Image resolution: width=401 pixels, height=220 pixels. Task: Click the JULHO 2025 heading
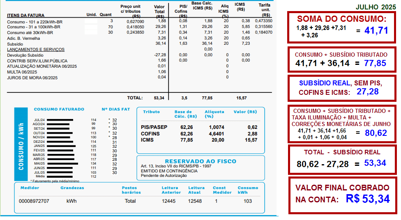point(376,7)
